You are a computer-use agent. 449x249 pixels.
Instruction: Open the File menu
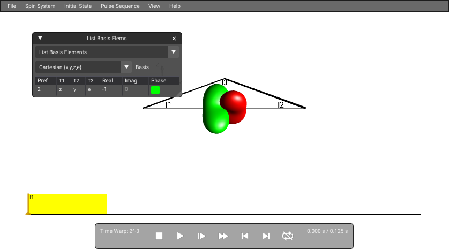point(12,6)
